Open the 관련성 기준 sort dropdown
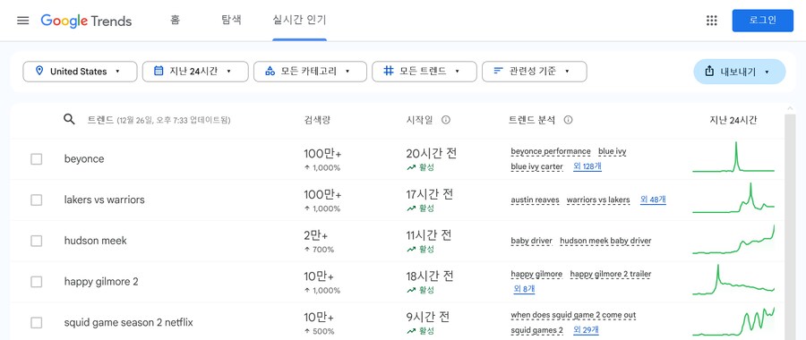The image size is (806, 340). [x=534, y=72]
